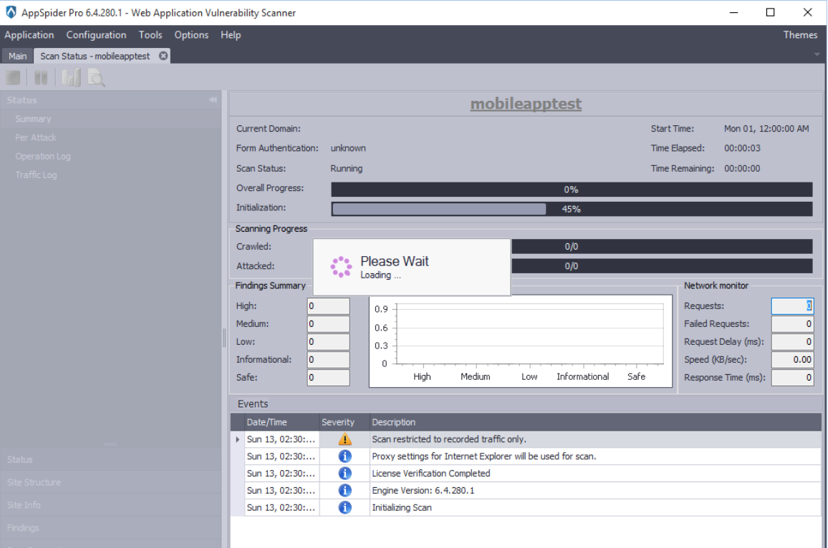
Task: Open the Themes menu
Action: tap(800, 35)
